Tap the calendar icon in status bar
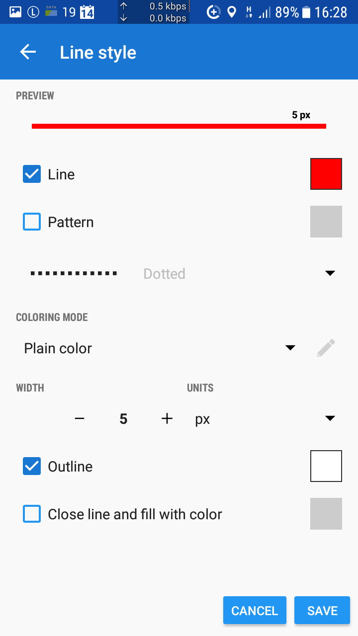The height and width of the screenshot is (636, 358). [87, 12]
